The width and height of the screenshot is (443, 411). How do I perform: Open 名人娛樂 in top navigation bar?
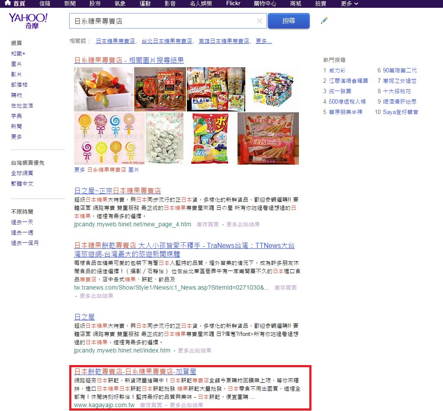coord(201,3)
